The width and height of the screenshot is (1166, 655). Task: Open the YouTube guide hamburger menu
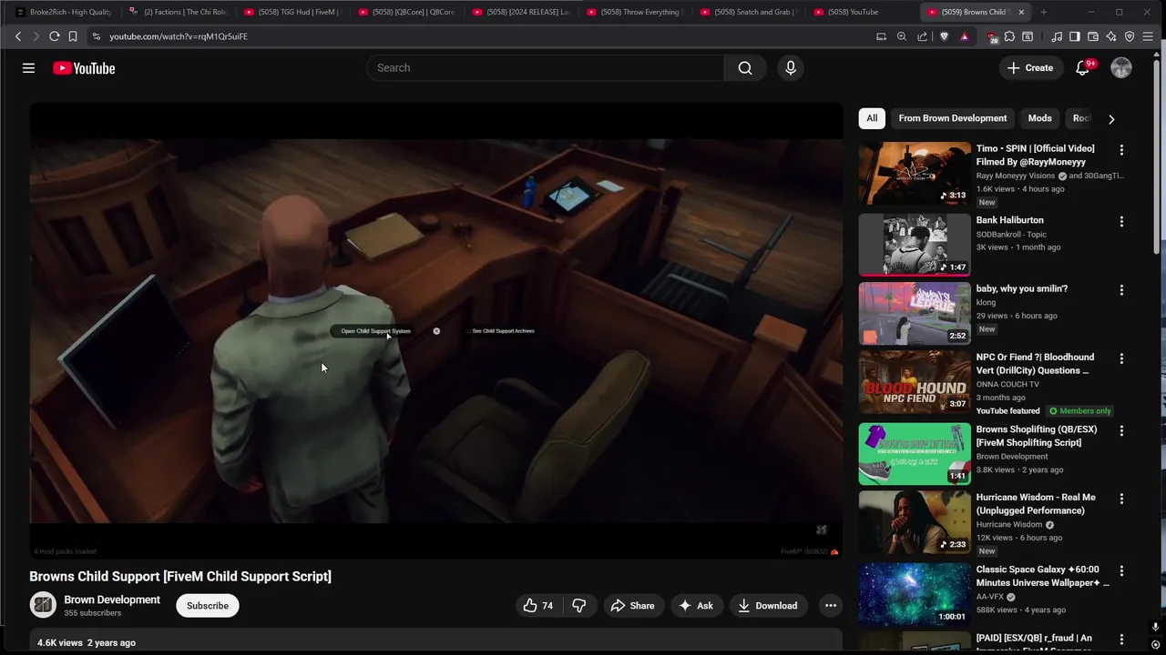click(28, 68)
